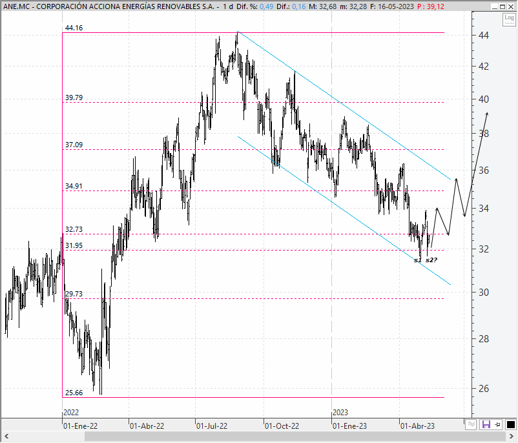Click the 38 price axis label

(484, 134)
